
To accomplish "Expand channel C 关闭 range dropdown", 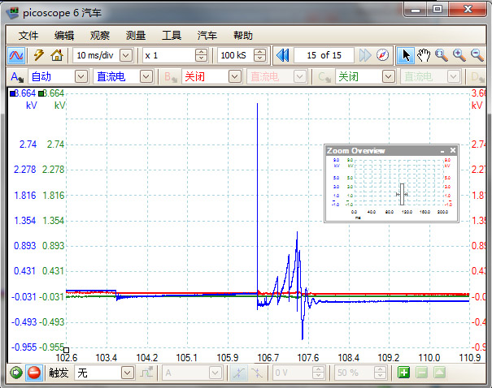I will click(x=389, y=77).
